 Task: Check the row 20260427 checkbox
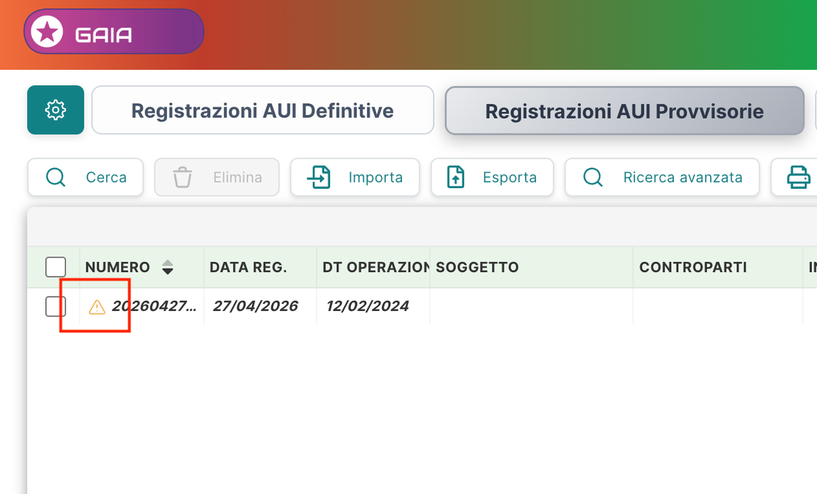[56, 307]
